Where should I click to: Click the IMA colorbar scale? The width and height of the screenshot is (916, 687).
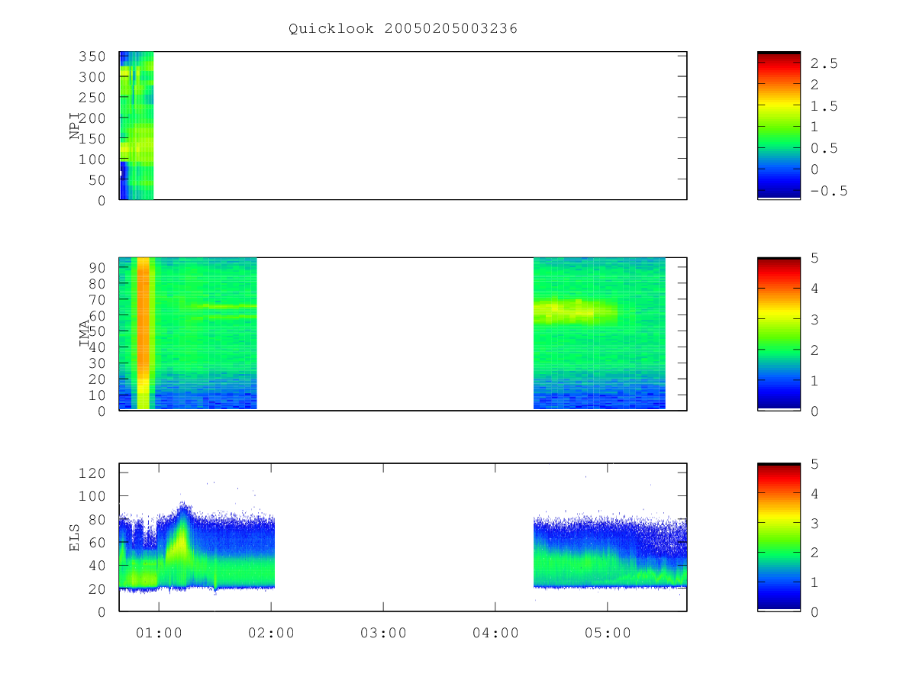[x=779, y=334]
